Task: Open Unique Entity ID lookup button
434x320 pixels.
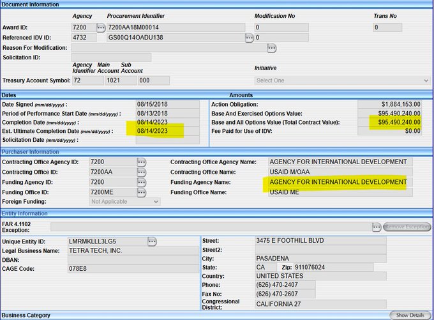Action: tap(152, 241)
